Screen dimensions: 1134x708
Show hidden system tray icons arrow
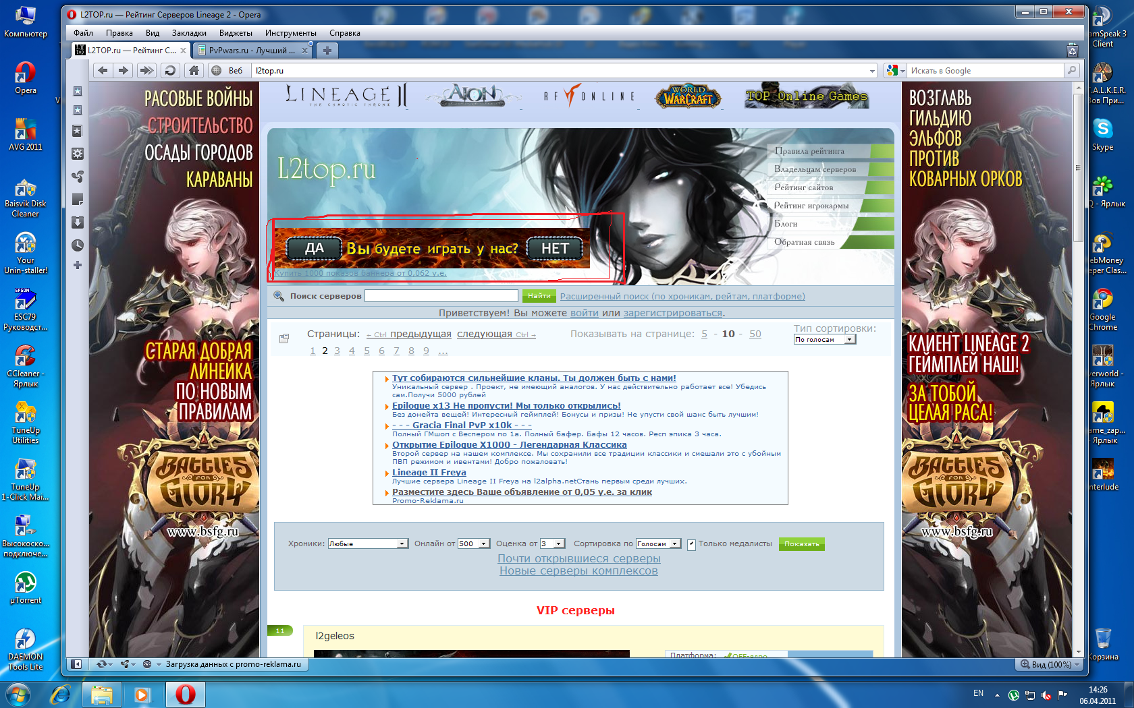coord(997,695)
